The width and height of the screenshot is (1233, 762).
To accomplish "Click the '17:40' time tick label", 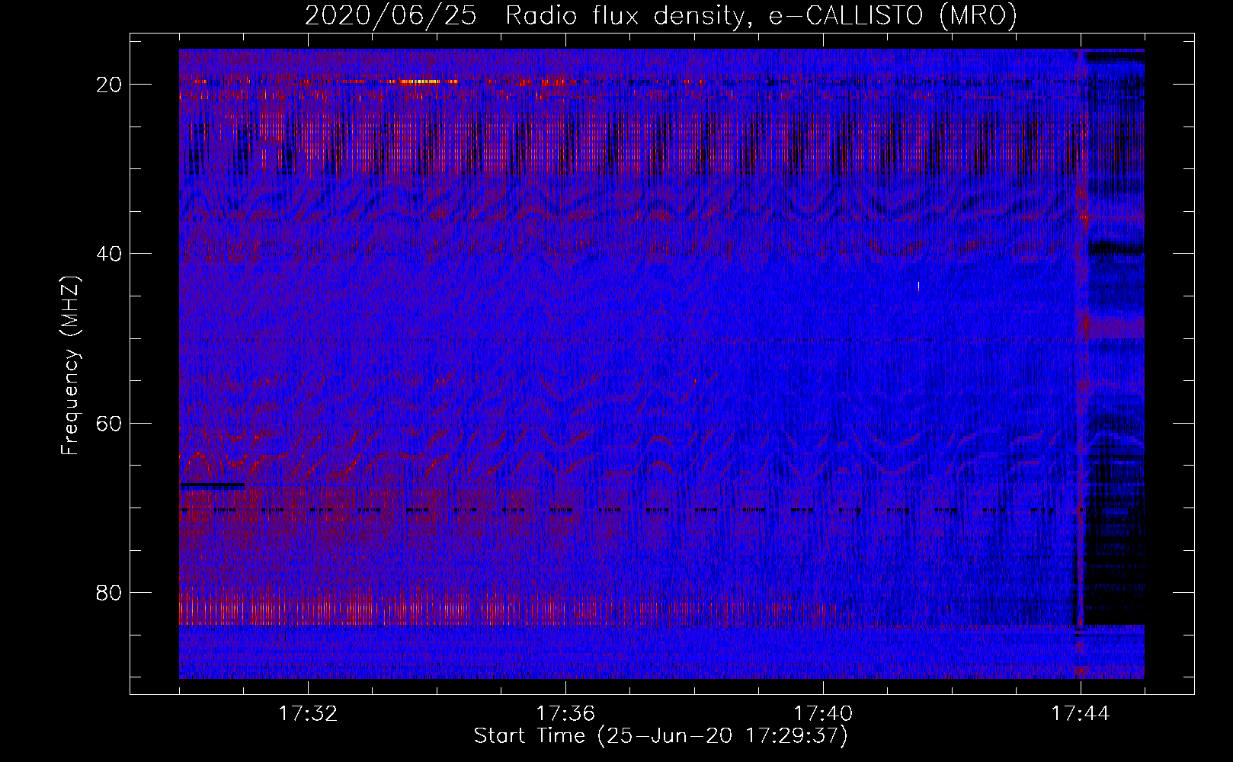I will click(x=823, y=714).
